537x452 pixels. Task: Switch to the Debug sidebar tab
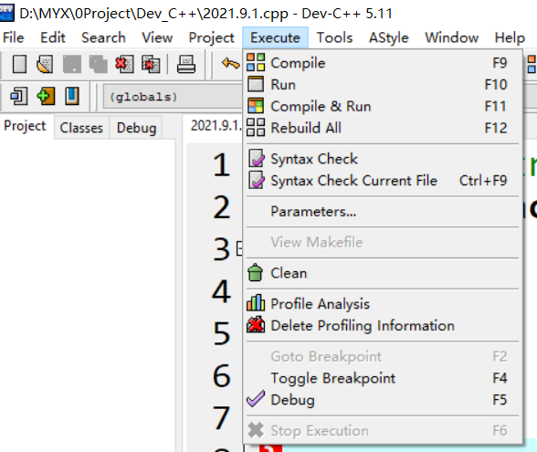[136, 128]
